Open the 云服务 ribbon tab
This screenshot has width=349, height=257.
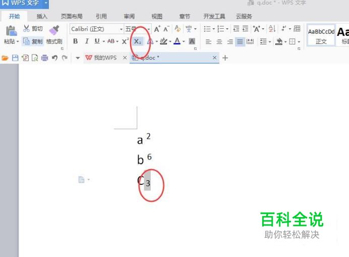(244, 16)
